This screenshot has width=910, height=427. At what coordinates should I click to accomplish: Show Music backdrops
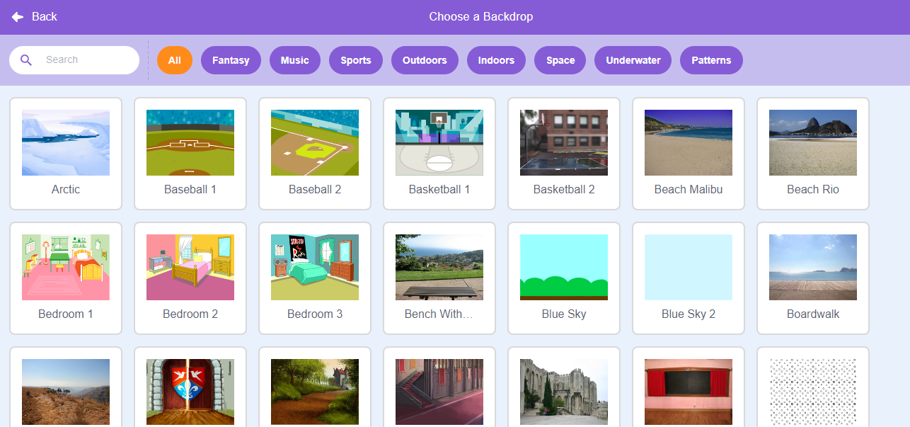tap(294, 60)
